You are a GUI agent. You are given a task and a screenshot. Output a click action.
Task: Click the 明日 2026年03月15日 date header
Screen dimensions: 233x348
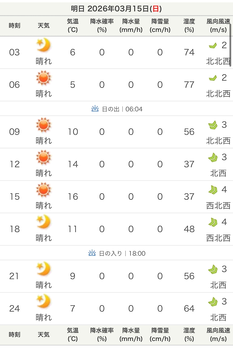(116, 9)
